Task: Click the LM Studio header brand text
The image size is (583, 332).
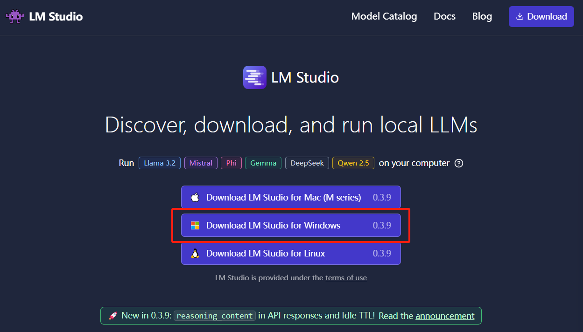Action: pos(56,17)
